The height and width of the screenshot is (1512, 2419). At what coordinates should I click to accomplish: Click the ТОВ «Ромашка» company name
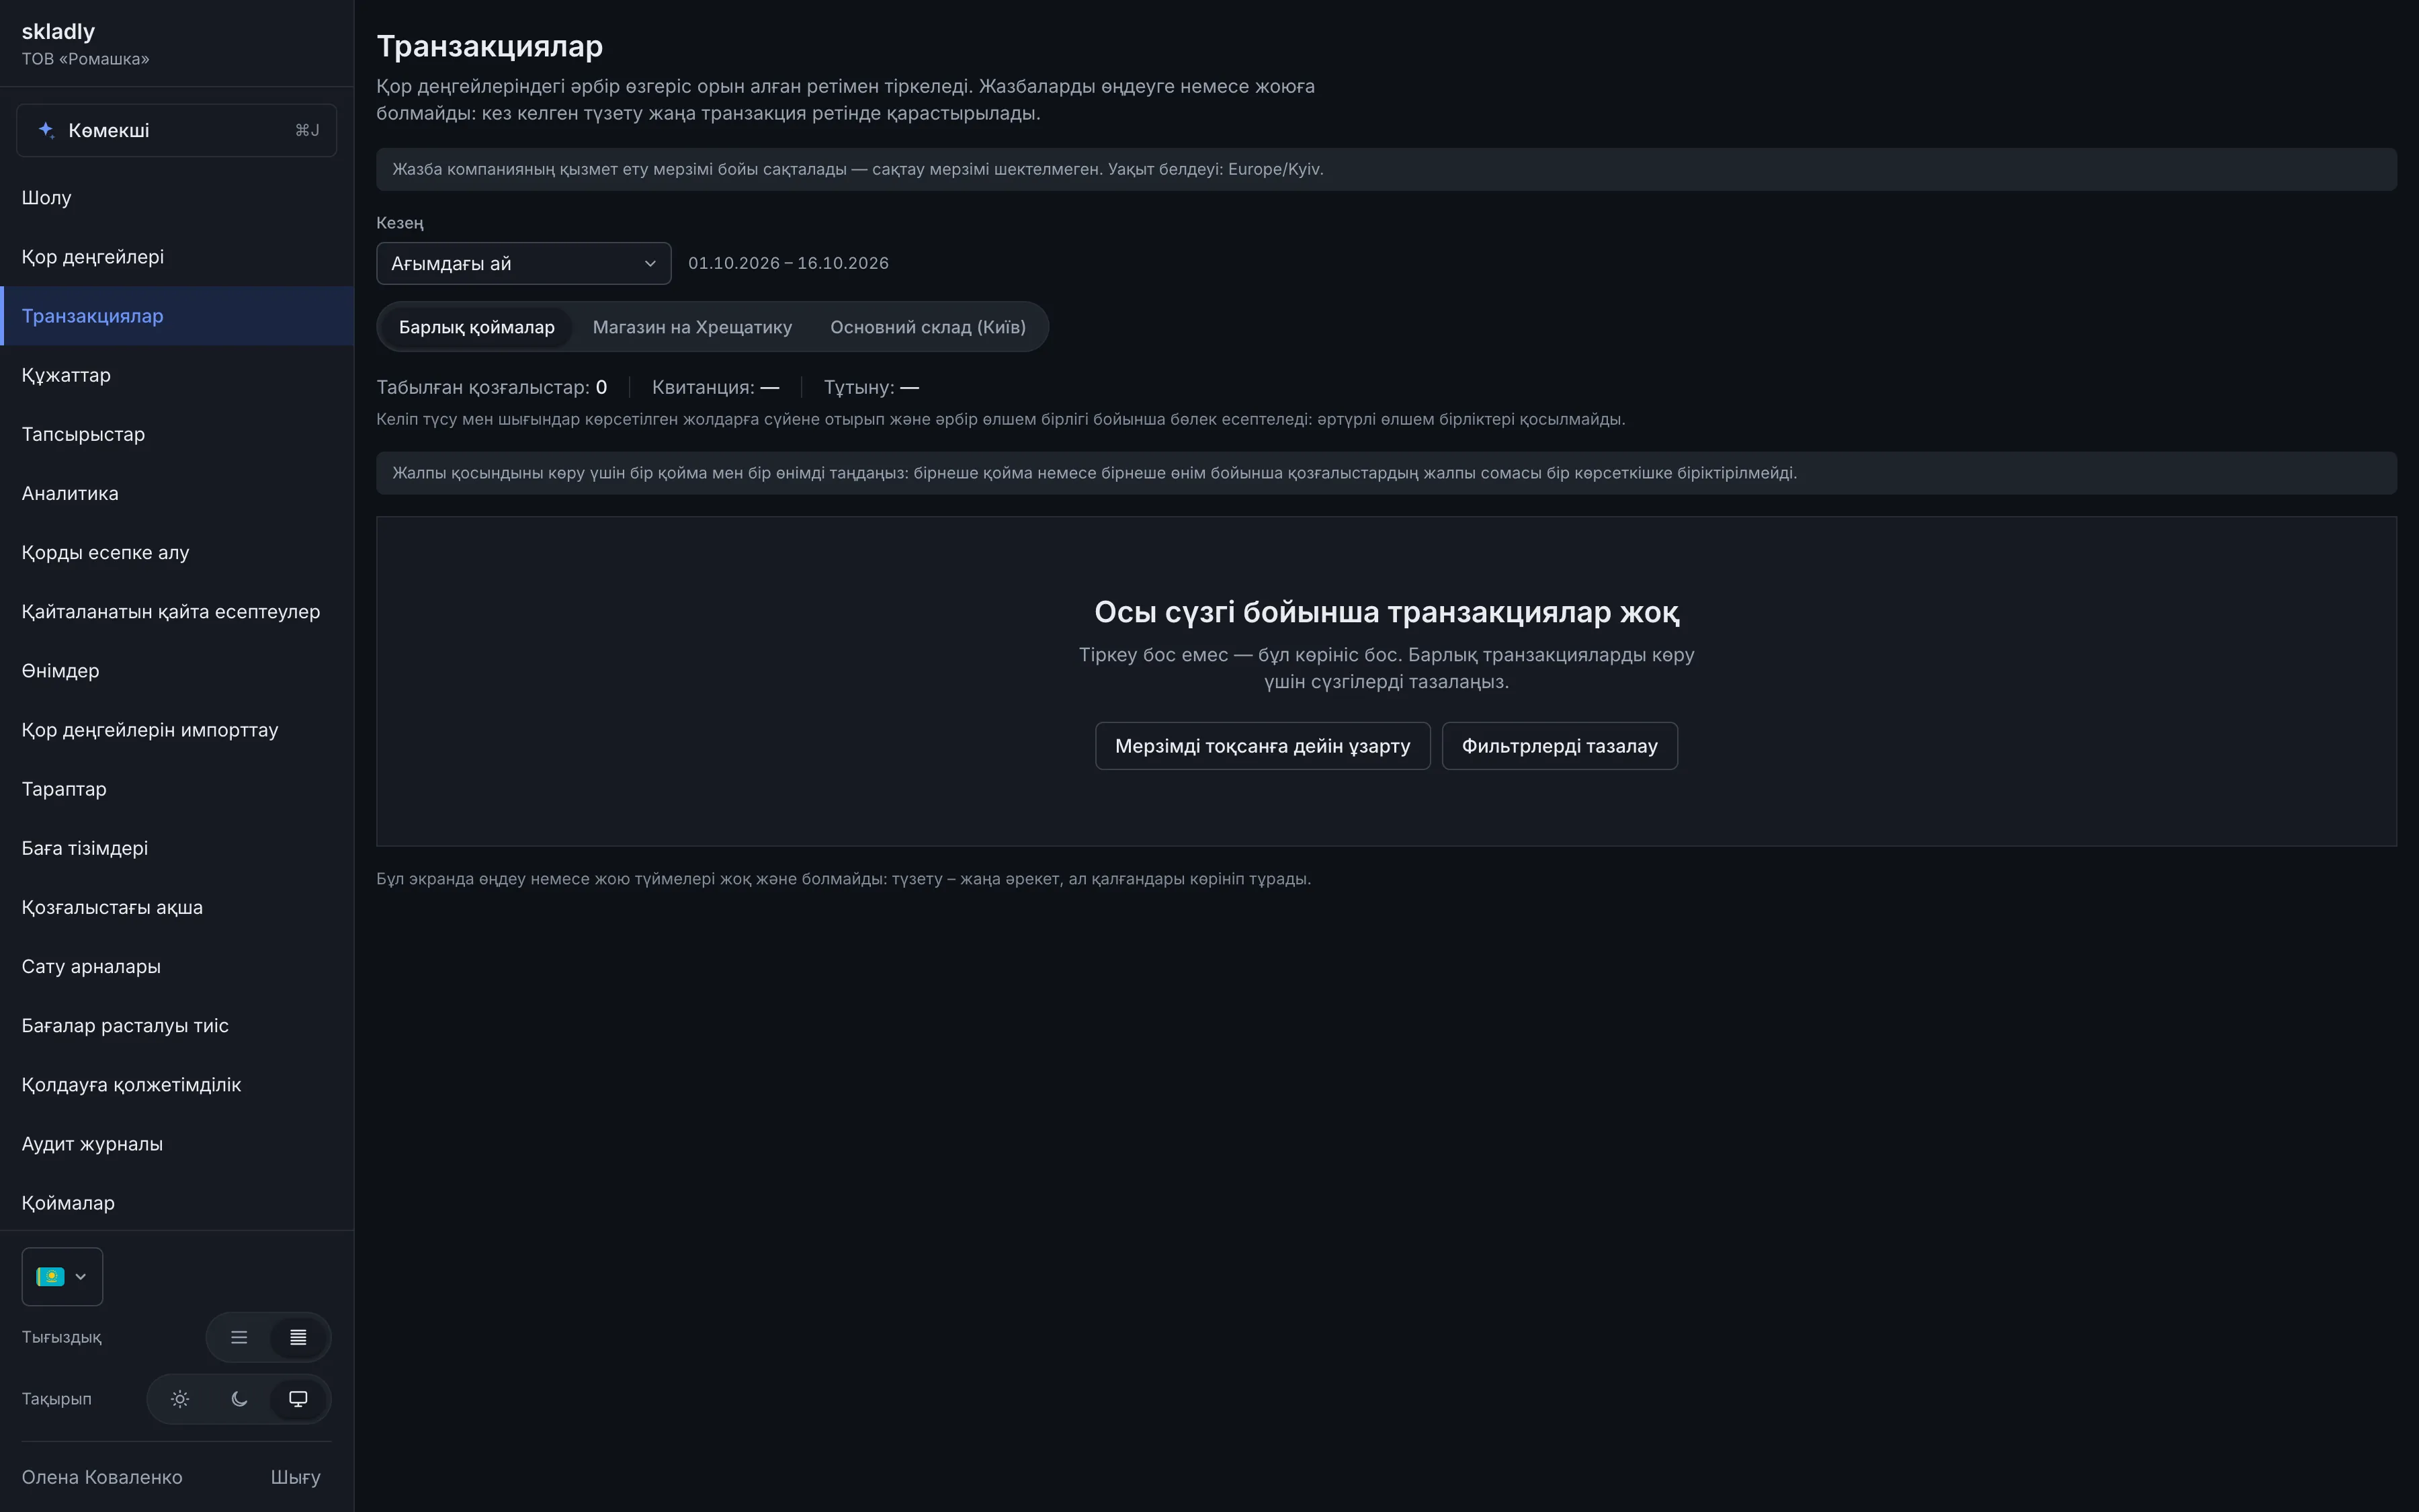click(x=85, y=59)
